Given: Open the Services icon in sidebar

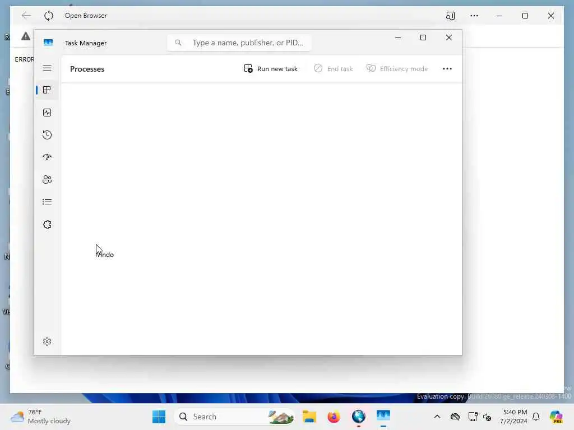Looking at the screenshot, I should coord(47,225).
